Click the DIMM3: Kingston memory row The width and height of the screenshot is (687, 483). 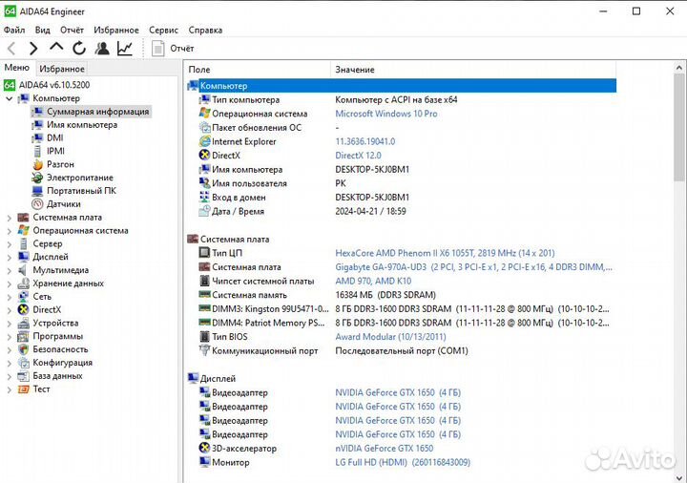(404, 309)
